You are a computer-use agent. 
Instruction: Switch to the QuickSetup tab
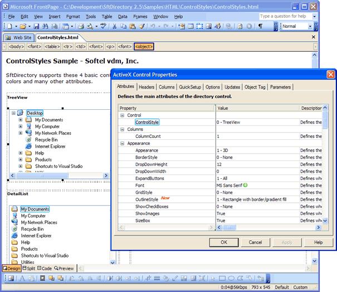pos(190,87)
